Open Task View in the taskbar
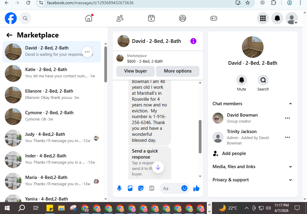The image size is (307, 214). click(x=36, y=208)
